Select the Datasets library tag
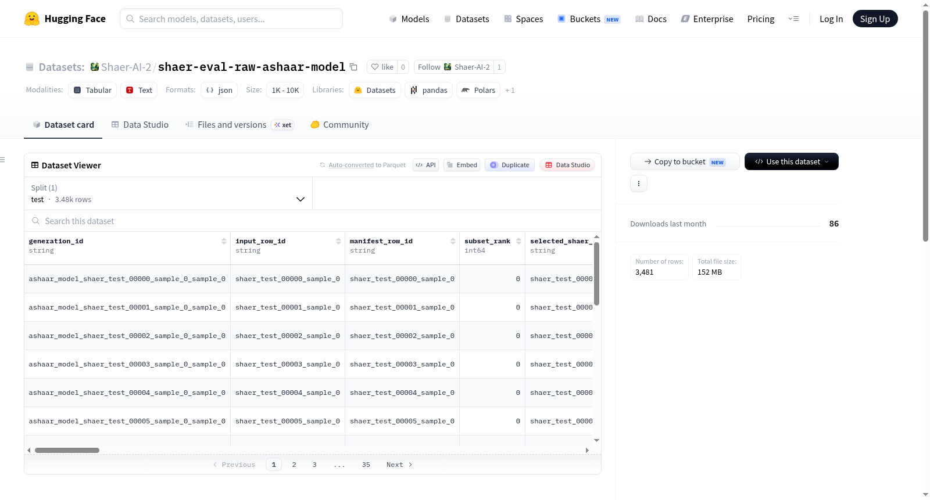Screen dimensions: 930x500 pos(375,90)
